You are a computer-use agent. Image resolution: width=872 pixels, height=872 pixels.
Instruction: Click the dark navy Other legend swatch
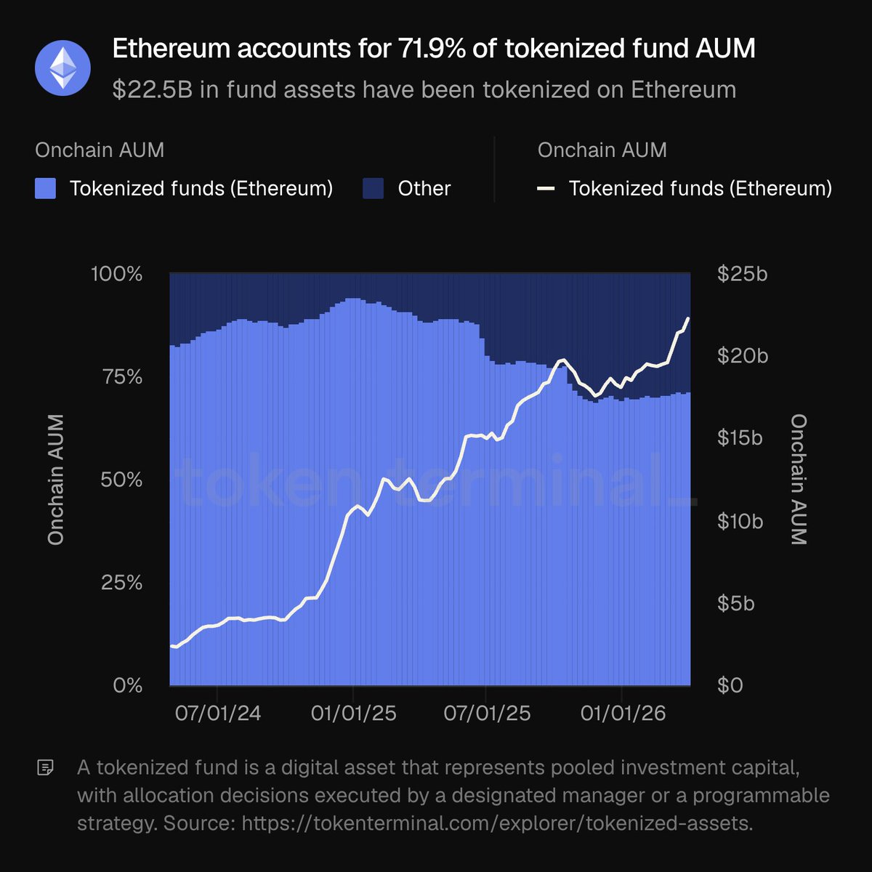point(373,189)
